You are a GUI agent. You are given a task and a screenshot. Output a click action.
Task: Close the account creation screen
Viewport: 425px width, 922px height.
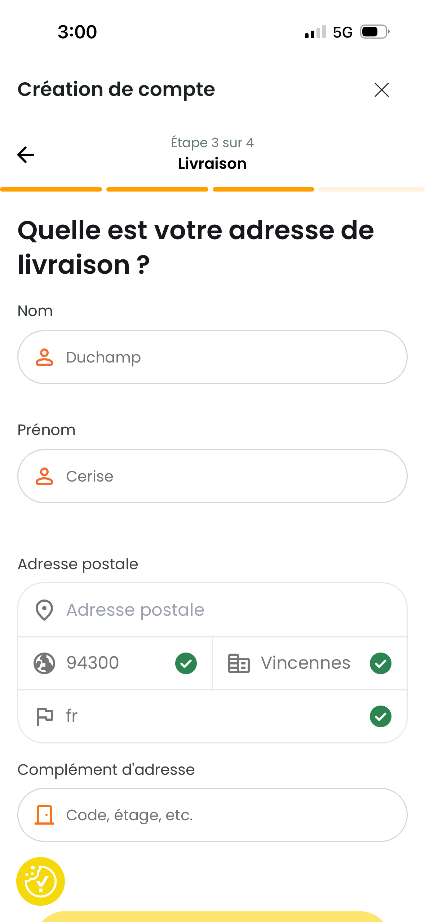(x=381, y=90)
